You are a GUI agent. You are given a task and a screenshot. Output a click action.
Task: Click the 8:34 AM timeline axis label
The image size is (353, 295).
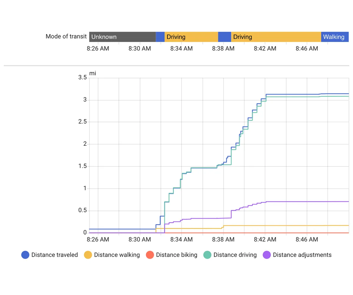(182, 48)
